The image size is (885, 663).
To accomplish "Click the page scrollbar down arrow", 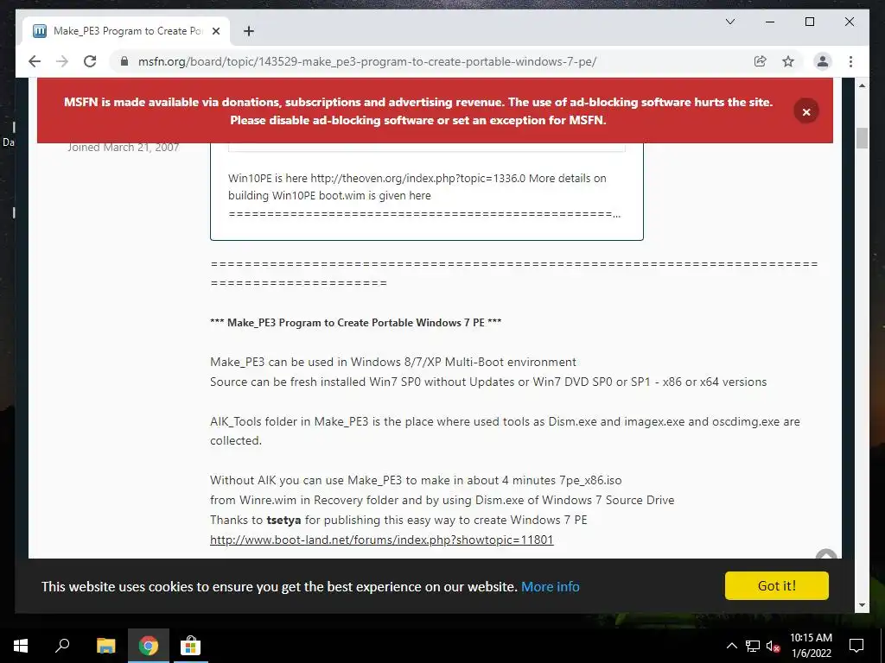I will (x=862, y=605).
